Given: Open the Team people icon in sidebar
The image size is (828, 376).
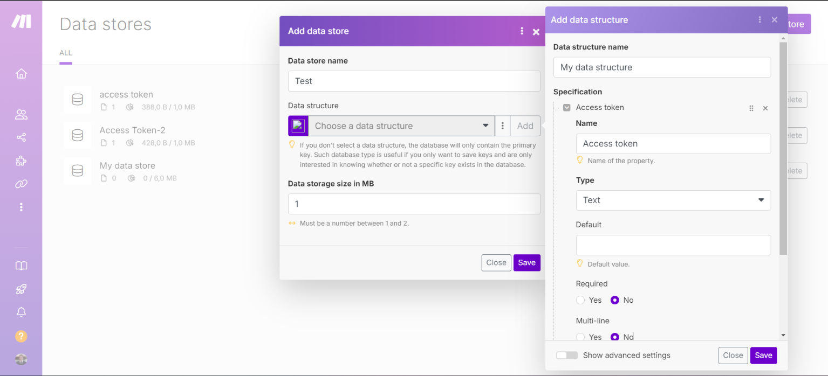Looking at the screenshot, I should pos(21,114).
